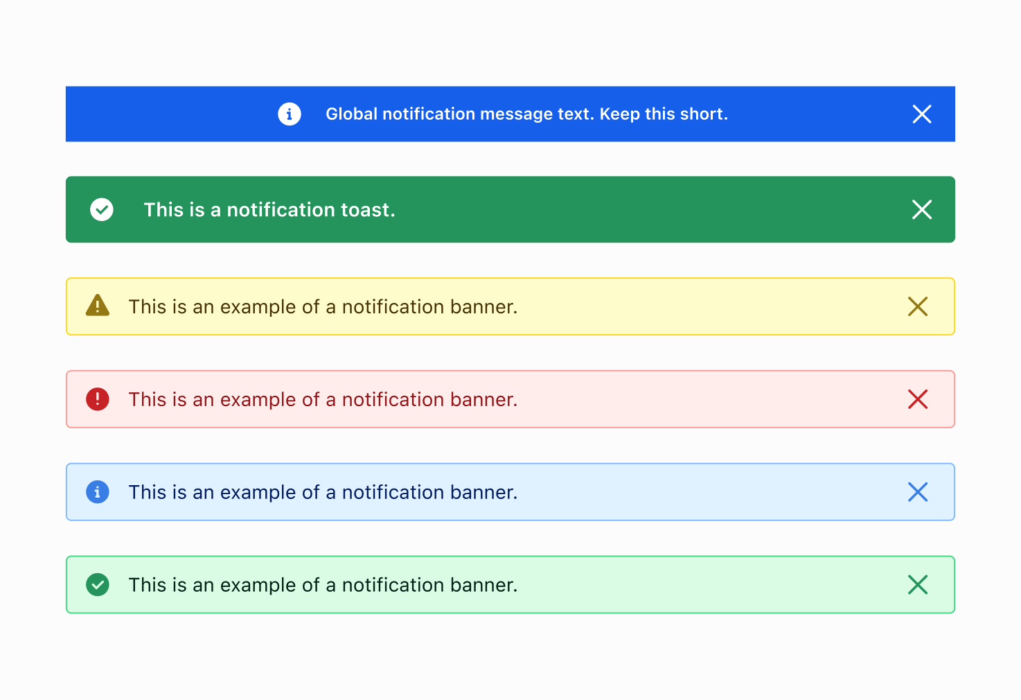Close the light green success banner
This screenshot has height=700, width=1021.
click(918, 585)
